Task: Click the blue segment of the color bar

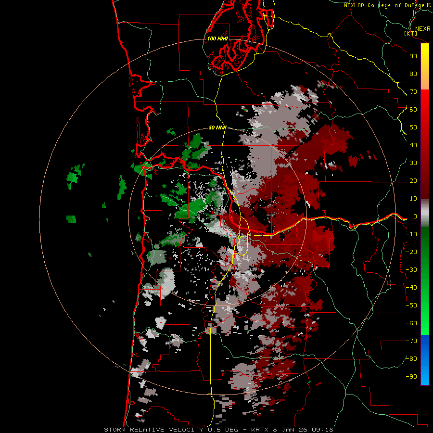Action: [425, 360]
